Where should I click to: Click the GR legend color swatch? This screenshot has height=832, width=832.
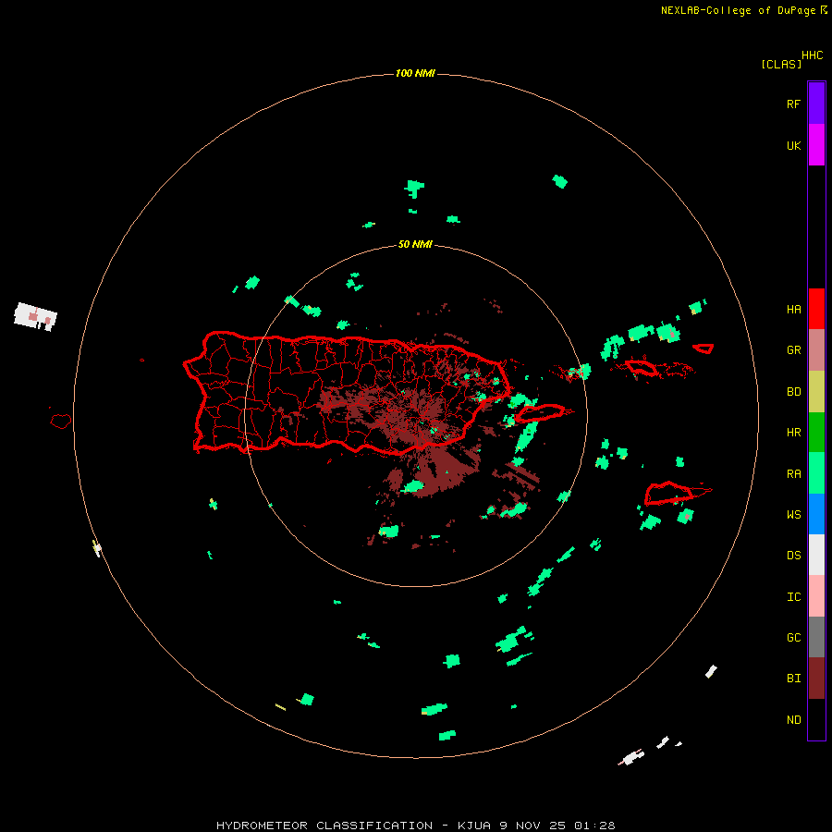point(816,350)
